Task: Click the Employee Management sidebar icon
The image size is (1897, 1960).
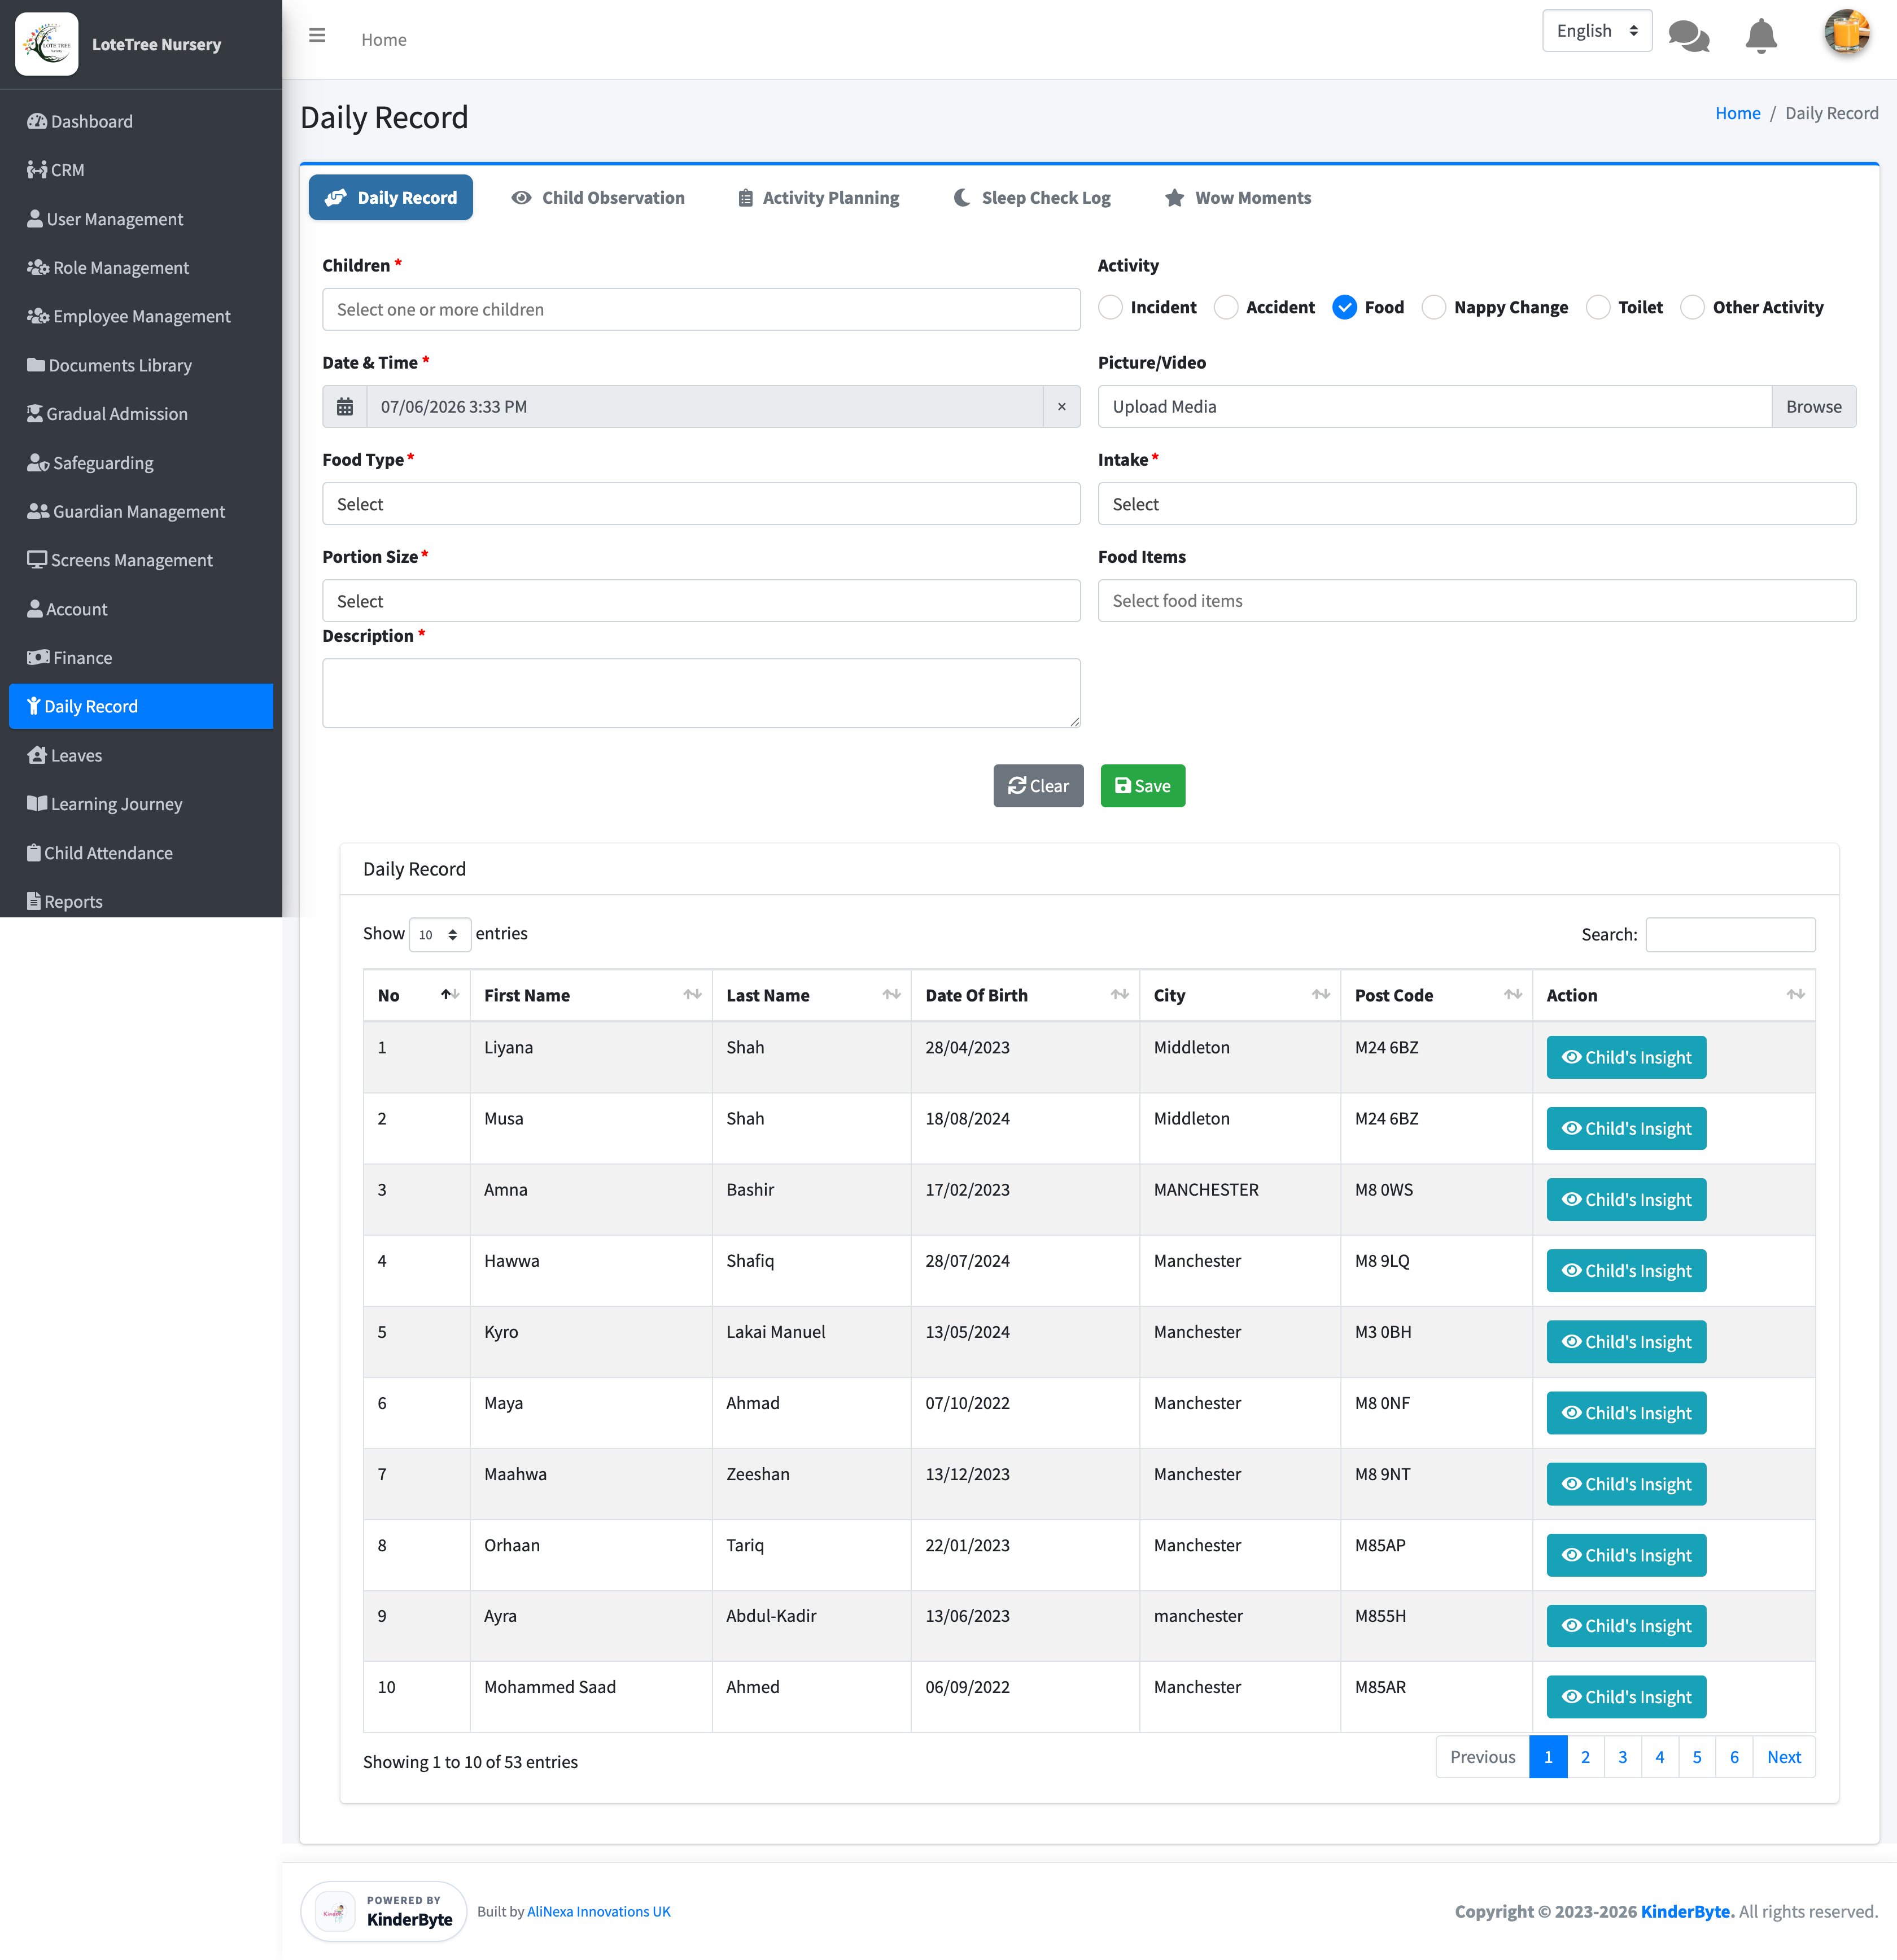Action: point(38,316)
